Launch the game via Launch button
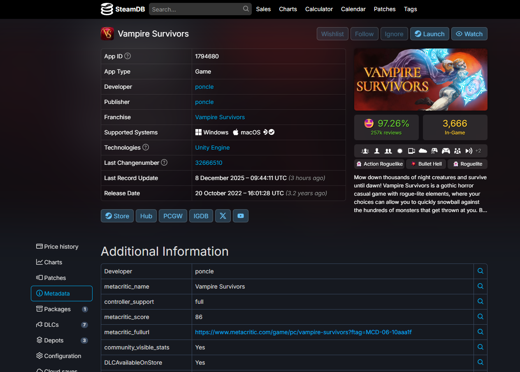This screenshot has width=520, height=372. [429, 34]
